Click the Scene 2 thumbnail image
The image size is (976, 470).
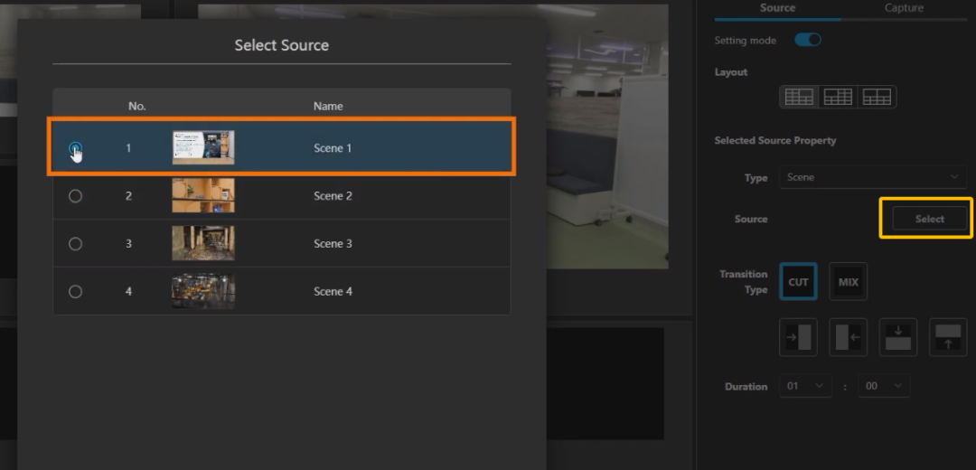click(x=203, y=195)
